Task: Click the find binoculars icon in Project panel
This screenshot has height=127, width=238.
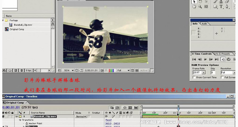Action: coord(4,70)
